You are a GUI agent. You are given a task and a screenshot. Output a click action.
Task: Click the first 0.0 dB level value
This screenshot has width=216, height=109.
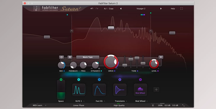pos(167,105)
